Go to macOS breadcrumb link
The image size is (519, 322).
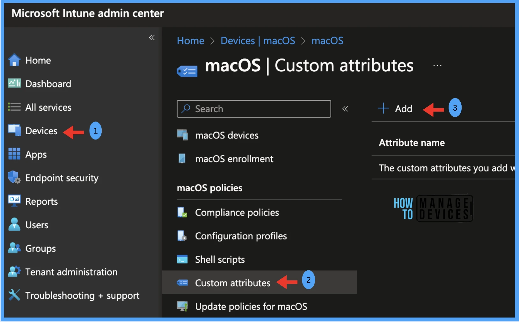[327, 40]
